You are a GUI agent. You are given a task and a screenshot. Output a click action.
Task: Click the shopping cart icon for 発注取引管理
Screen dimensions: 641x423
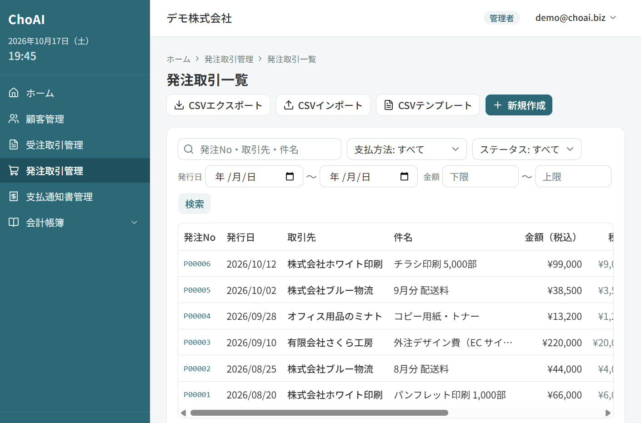click(14, 170)
